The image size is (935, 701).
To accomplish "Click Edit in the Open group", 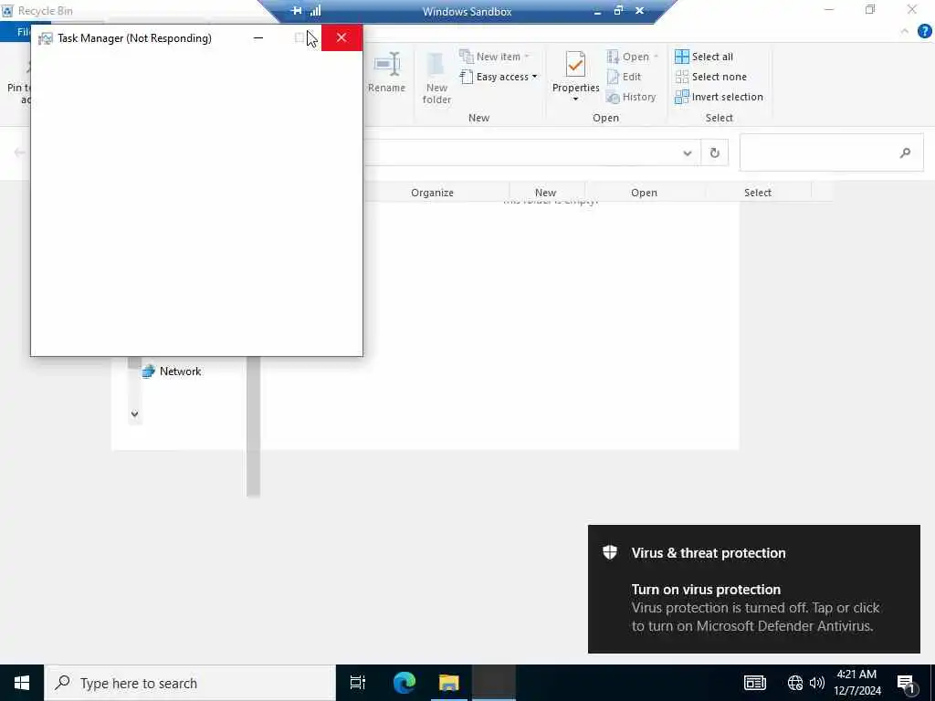I will tap(624, 77).
